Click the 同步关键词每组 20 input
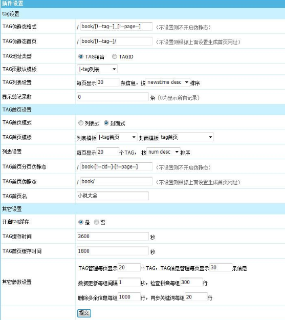The image size is (285, 320). pos(196,297)
